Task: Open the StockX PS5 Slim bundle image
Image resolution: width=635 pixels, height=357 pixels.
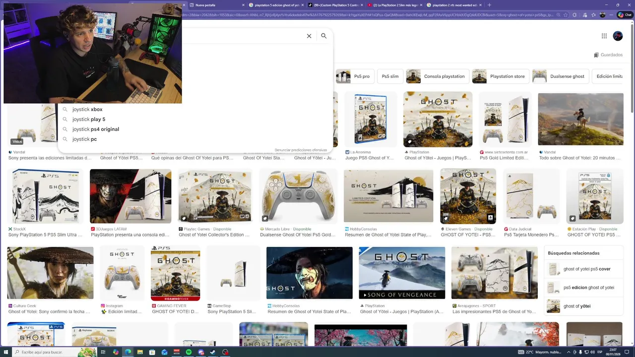Action: coord(46,196)
